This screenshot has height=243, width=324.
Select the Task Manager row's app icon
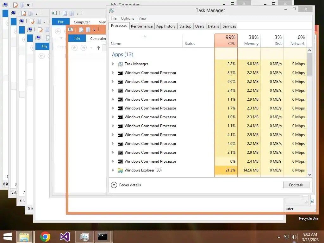[120, 64]
